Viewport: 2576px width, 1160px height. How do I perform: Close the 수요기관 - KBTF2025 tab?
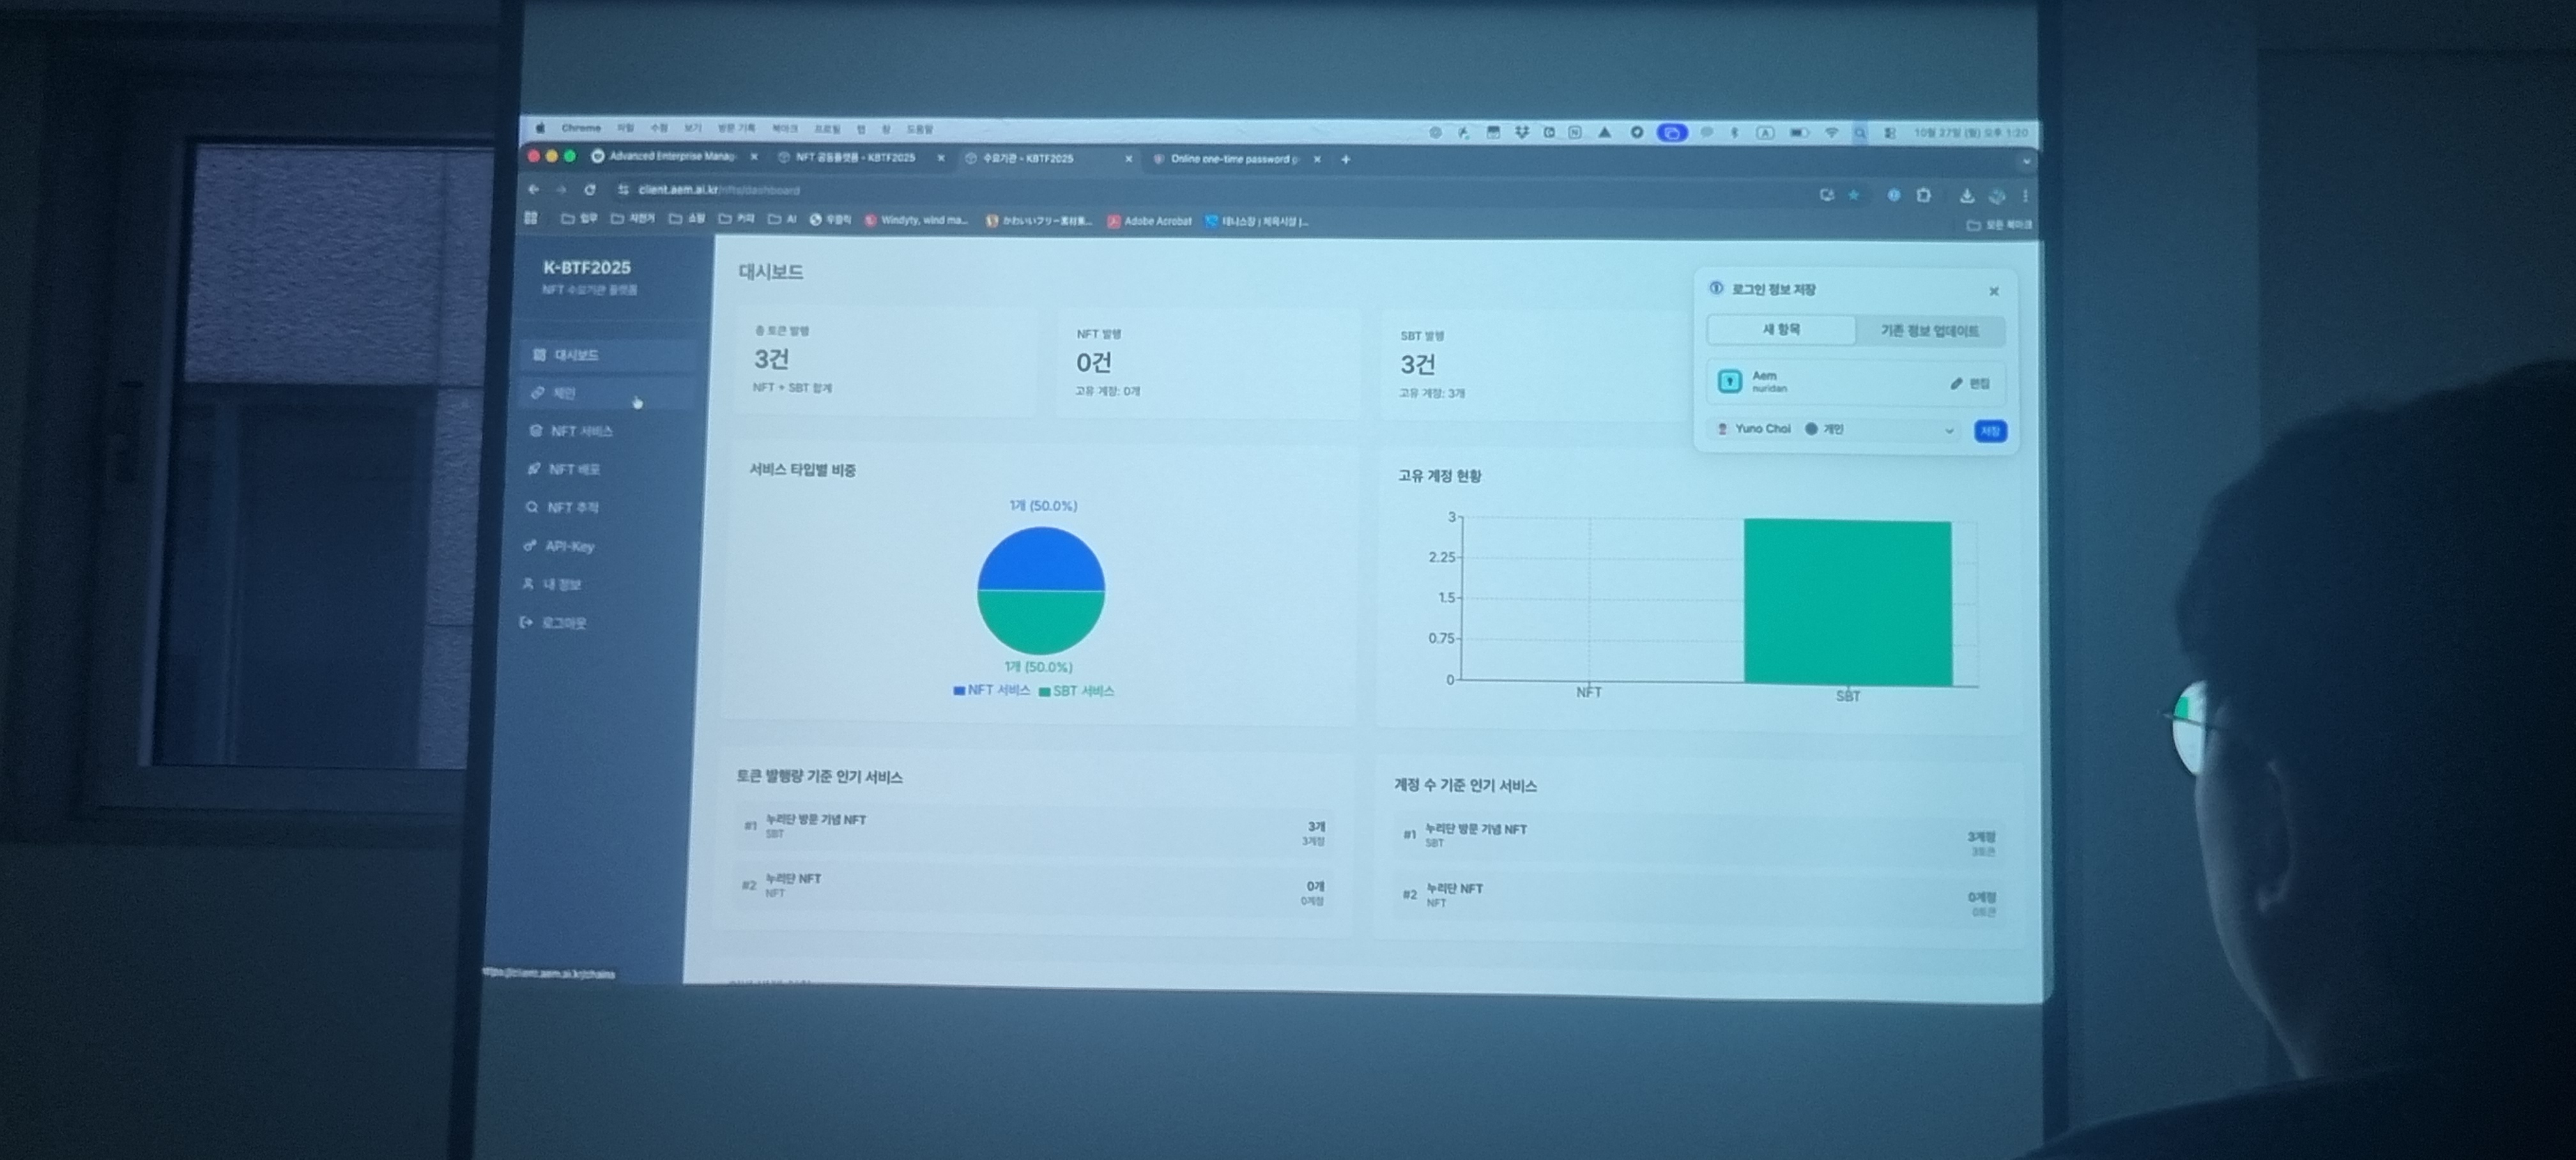click(1129, 158)
